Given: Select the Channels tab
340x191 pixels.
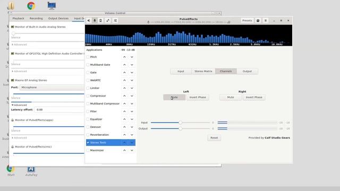Looking at the screenshot, I should pyautogui.click(x=226, y=71).
